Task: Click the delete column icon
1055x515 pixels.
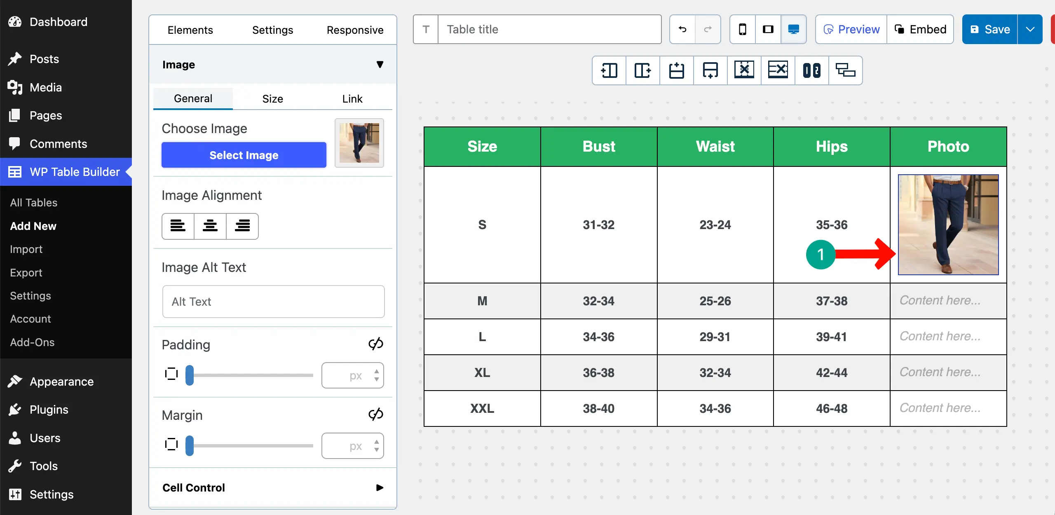Action: click(x=744, y=70)
